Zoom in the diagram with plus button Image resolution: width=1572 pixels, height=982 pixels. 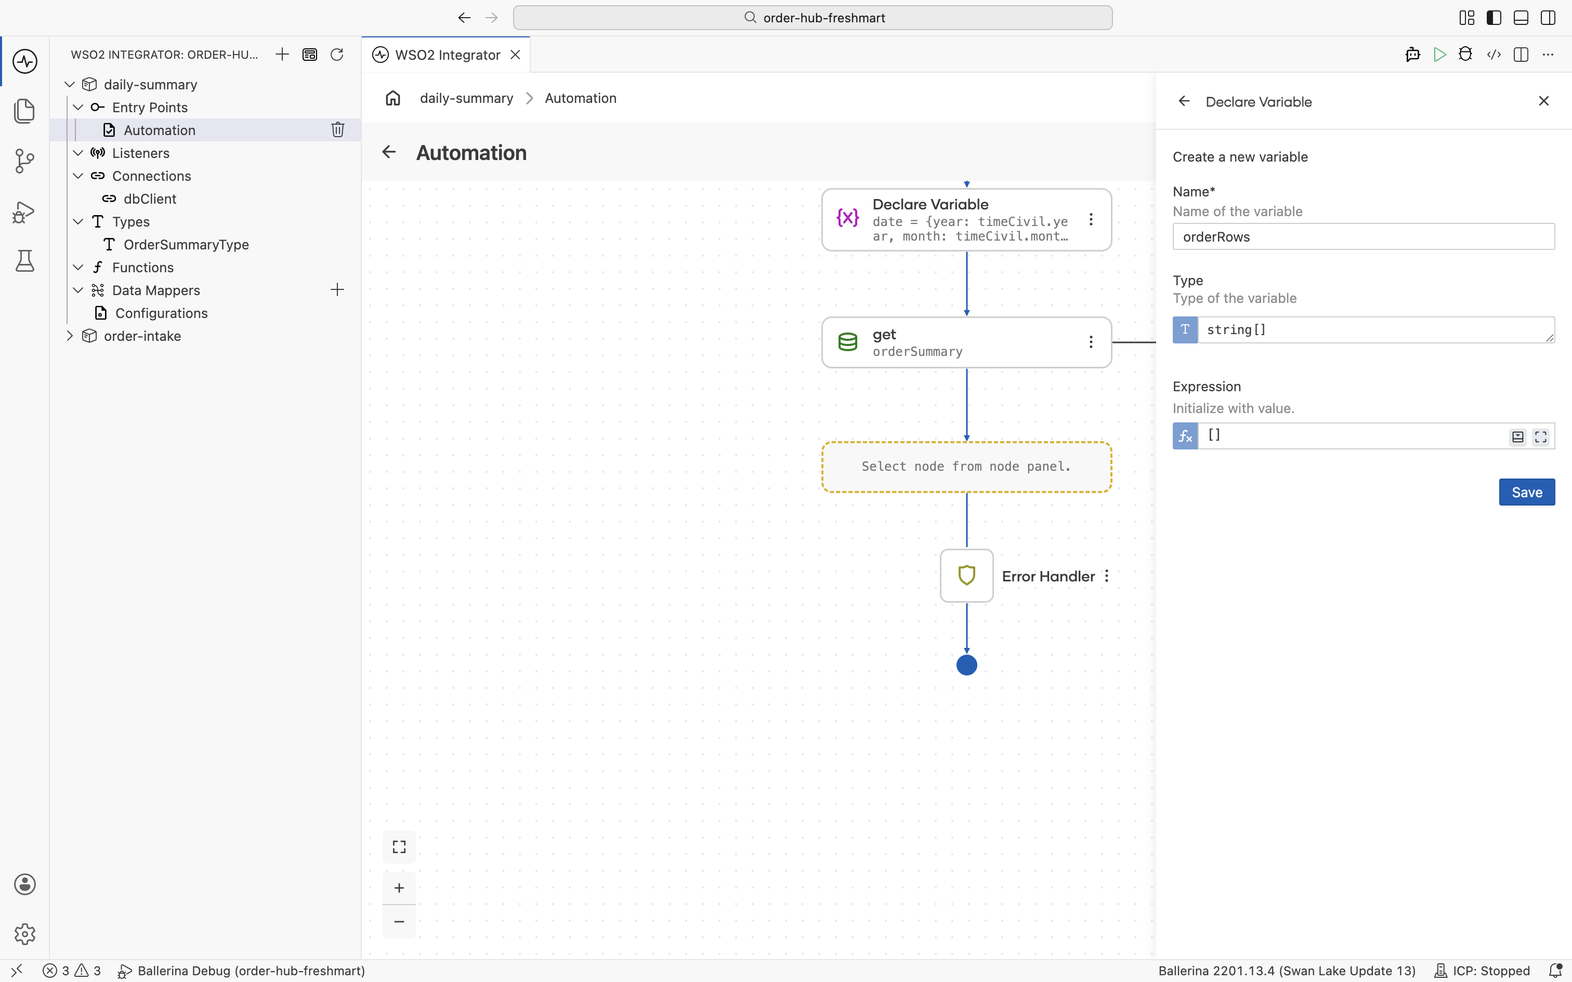point(399,888)
